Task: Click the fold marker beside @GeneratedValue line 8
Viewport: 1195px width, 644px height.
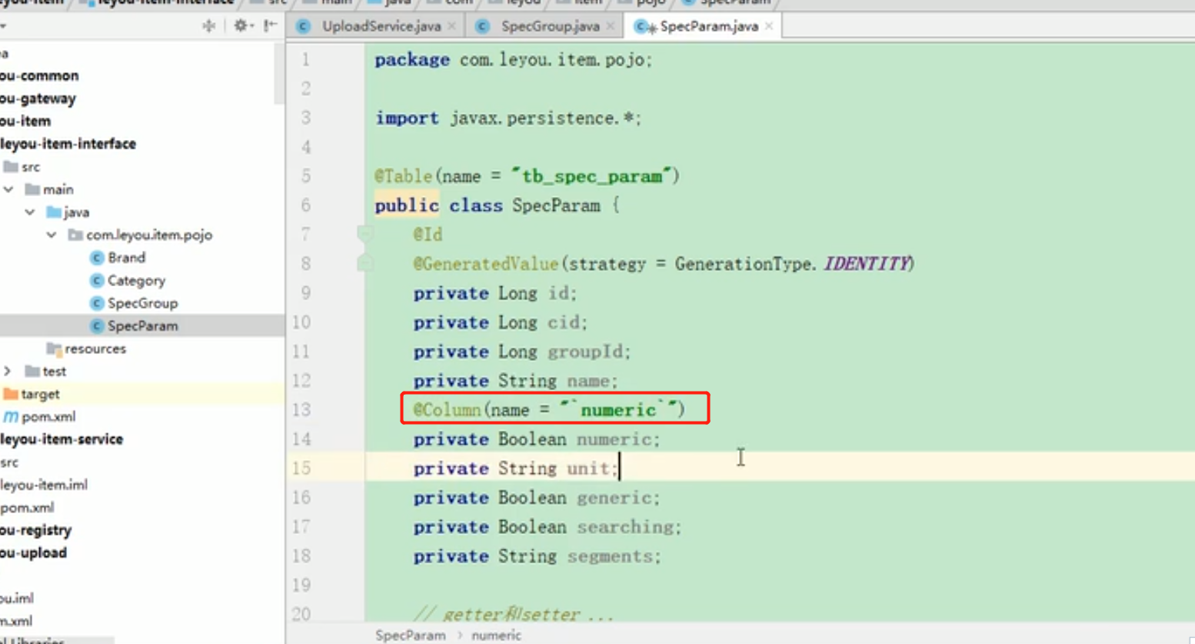Action: point(365,264)
